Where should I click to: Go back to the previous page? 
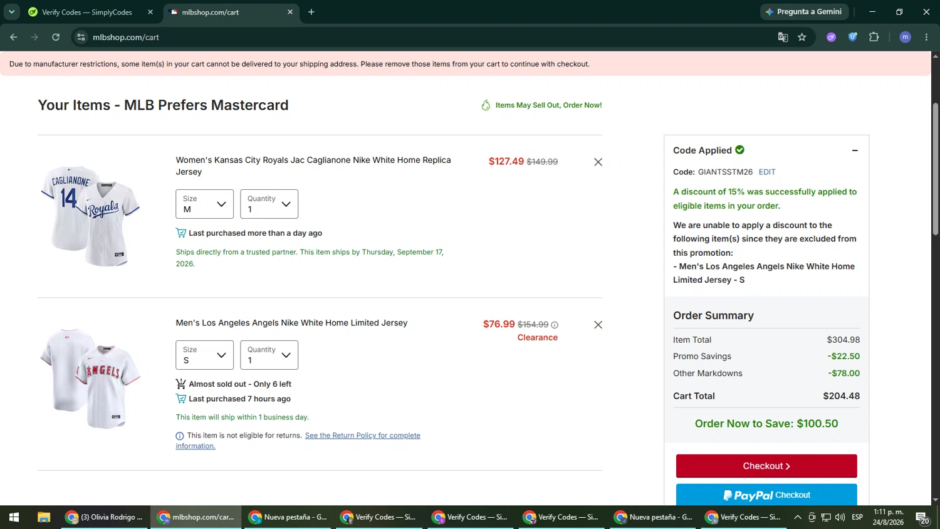click(14, 37)
